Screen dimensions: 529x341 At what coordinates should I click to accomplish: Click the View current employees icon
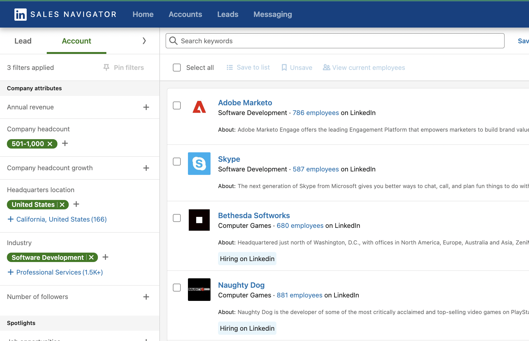[x=326, y=67]
